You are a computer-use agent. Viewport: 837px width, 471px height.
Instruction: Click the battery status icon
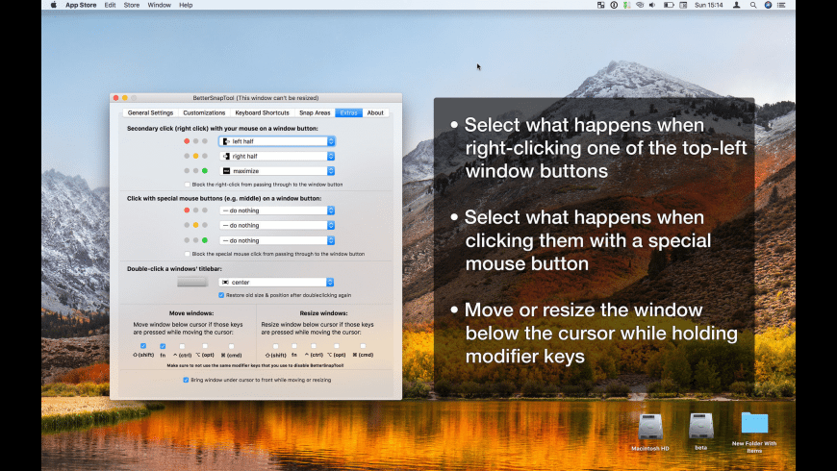[669, 5]
